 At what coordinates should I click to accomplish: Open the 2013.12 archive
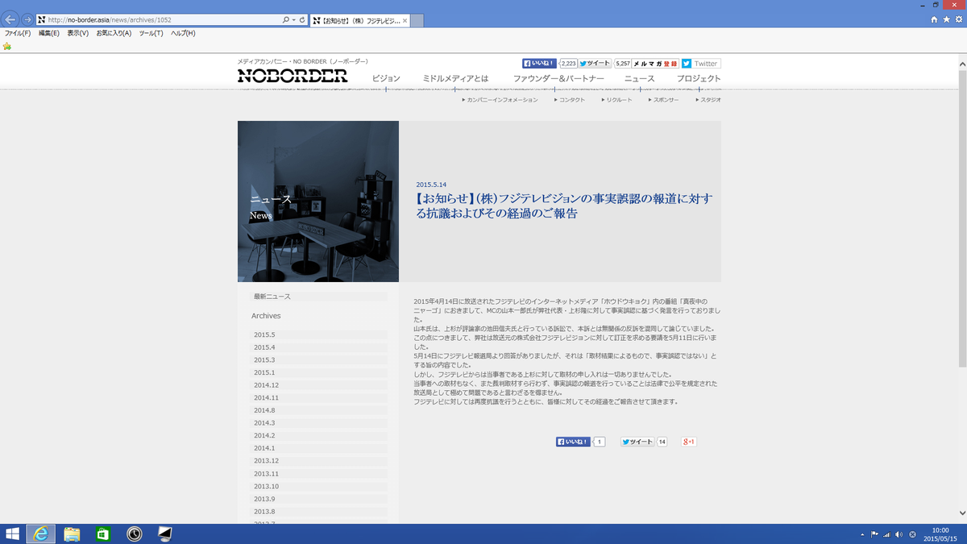point(318,461)
